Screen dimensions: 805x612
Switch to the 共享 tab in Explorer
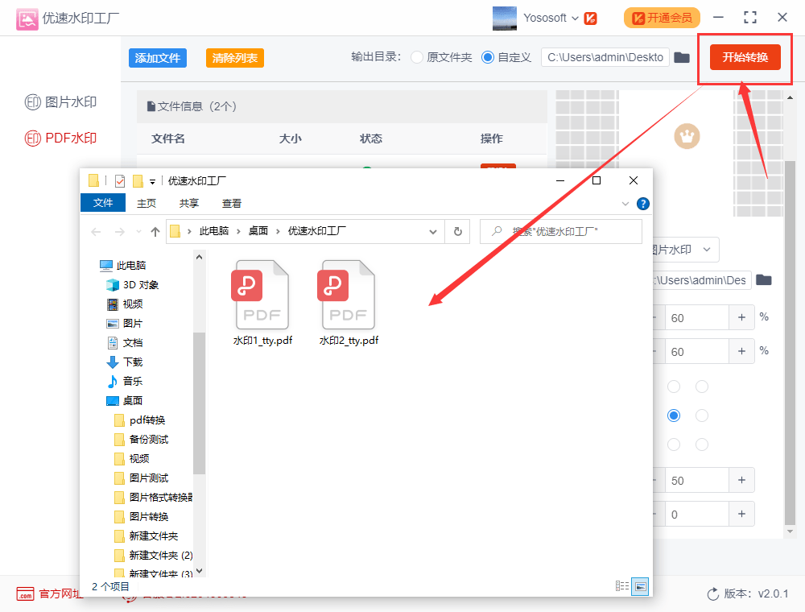[x=188, y=203]
